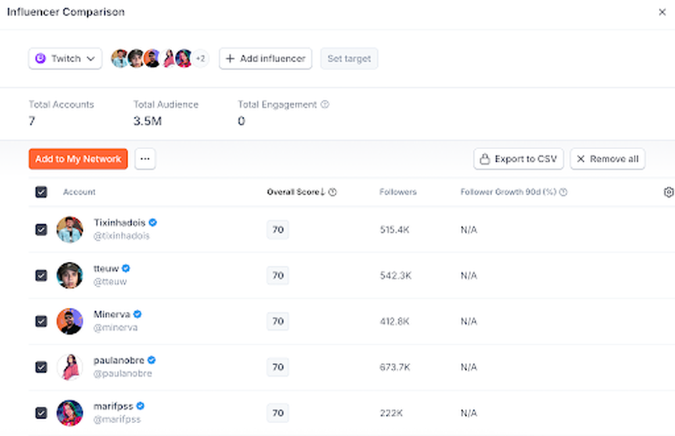
Task: Click the Overall Score info icon
Action: coord(332,192)
